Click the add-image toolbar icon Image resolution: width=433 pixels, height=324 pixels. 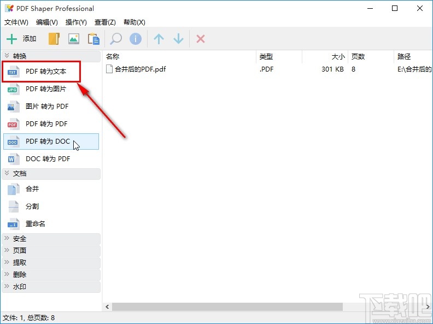click(74, 39)
